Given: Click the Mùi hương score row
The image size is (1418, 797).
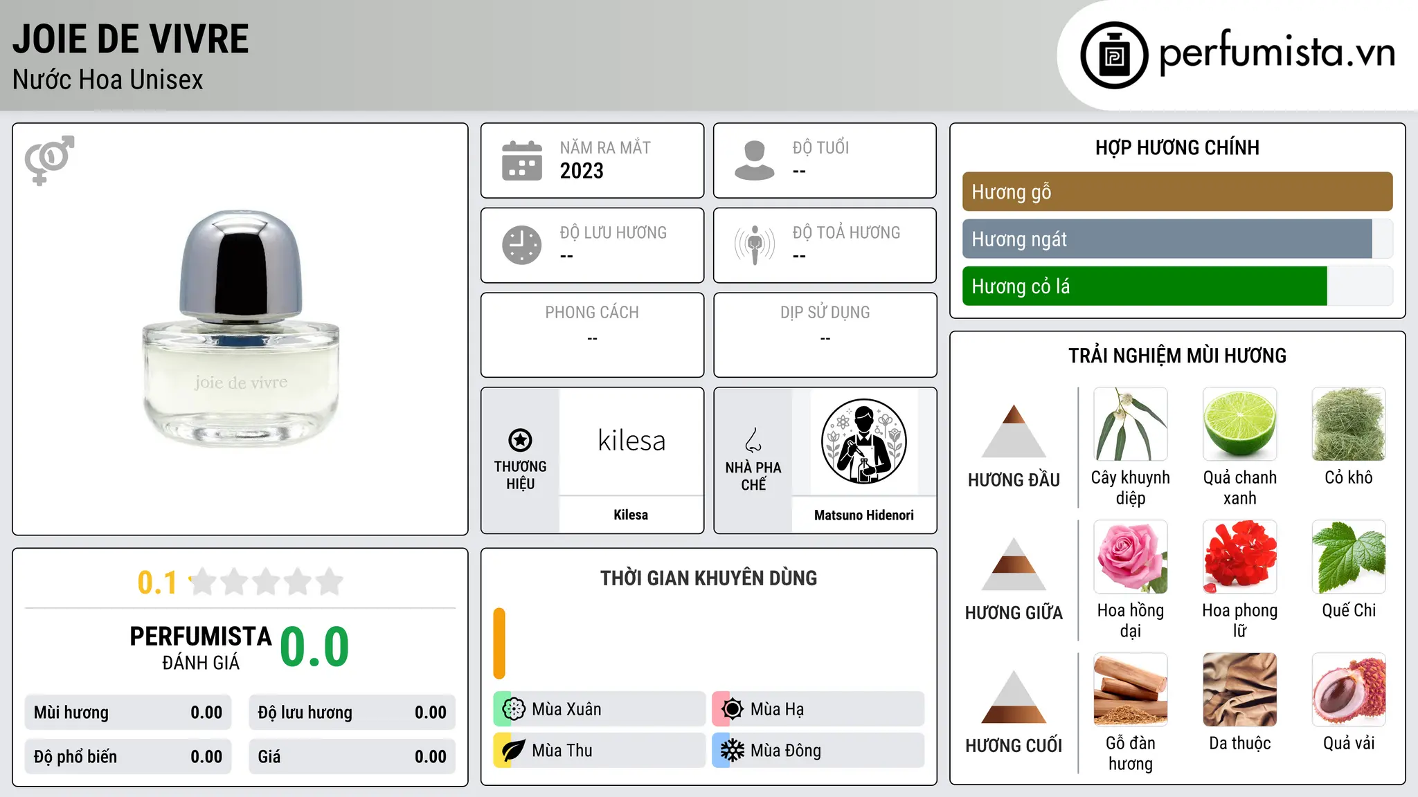Looking at the screenshot, I should (128, 713).
